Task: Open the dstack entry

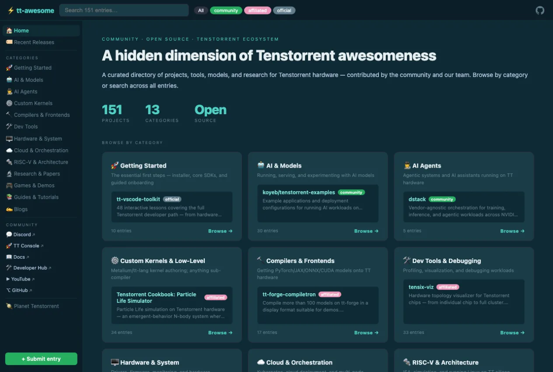Action: 417,199
